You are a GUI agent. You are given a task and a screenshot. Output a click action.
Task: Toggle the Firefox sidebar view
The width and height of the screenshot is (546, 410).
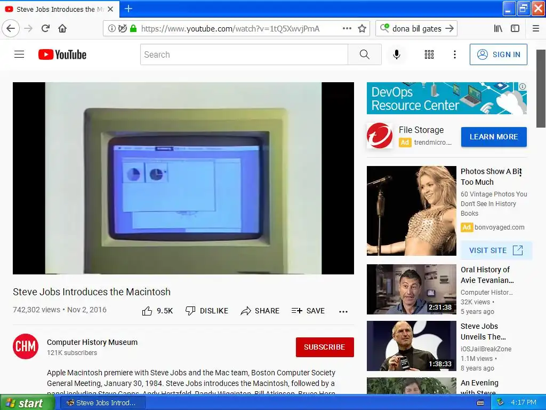click(x=515, y=29)
